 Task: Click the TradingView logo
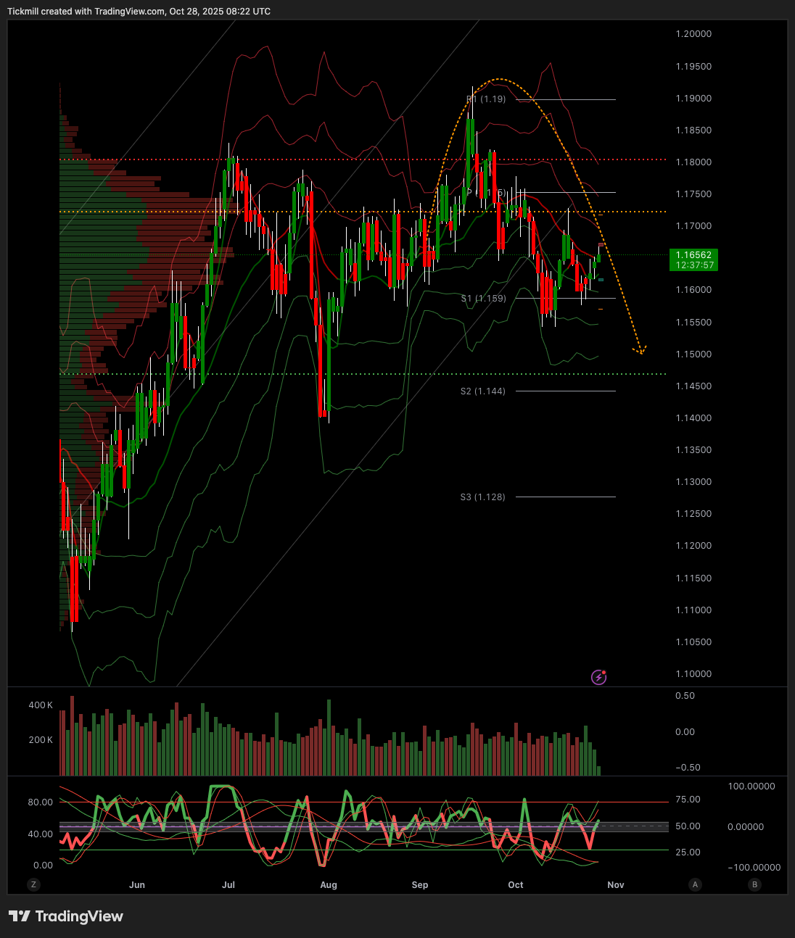coord(66,916)
